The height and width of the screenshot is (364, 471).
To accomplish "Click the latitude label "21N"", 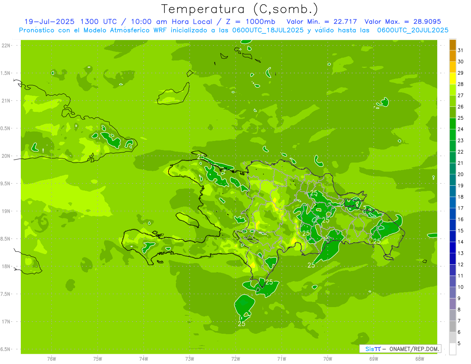I will point(6,101).
